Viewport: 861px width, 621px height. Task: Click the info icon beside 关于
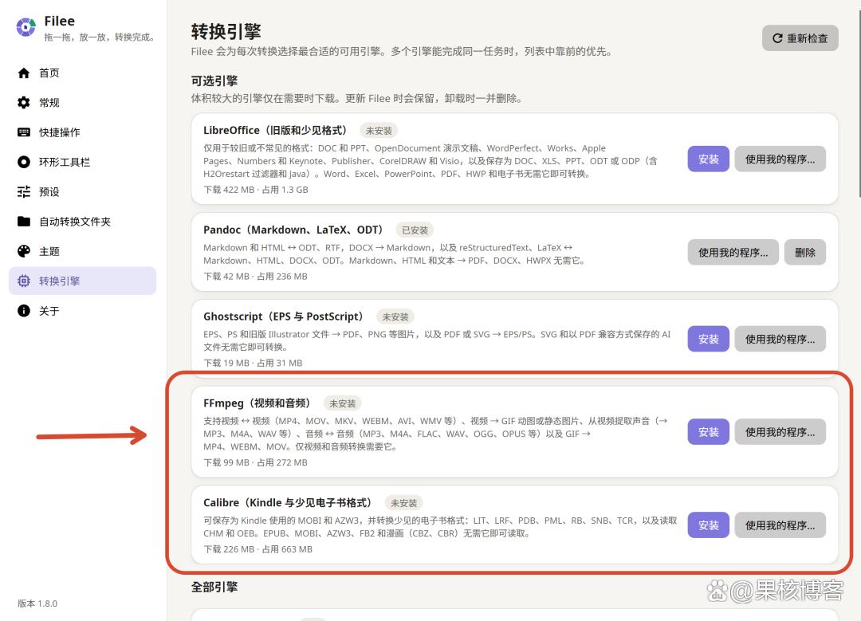[x=24, y=311]
